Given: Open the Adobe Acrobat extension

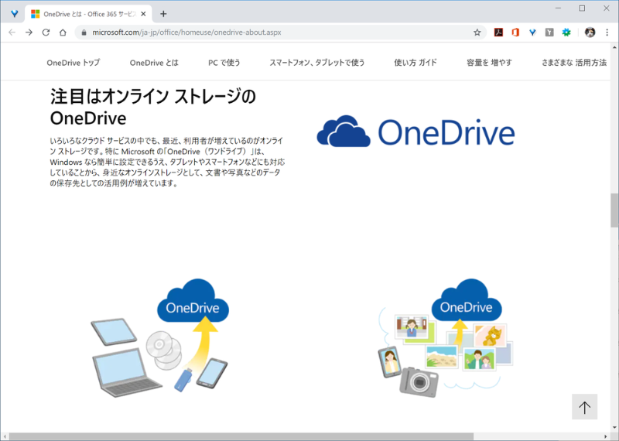Looking at the screenshot, I should tap(499, 32).
